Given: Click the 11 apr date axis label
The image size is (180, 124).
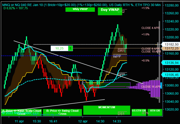Looking at the screenshot, I should point(19,121).
